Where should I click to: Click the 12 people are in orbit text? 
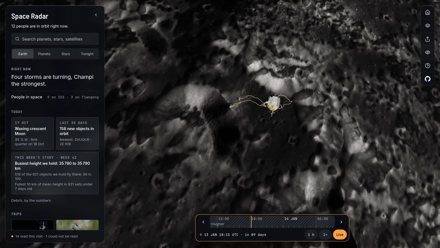40,26
